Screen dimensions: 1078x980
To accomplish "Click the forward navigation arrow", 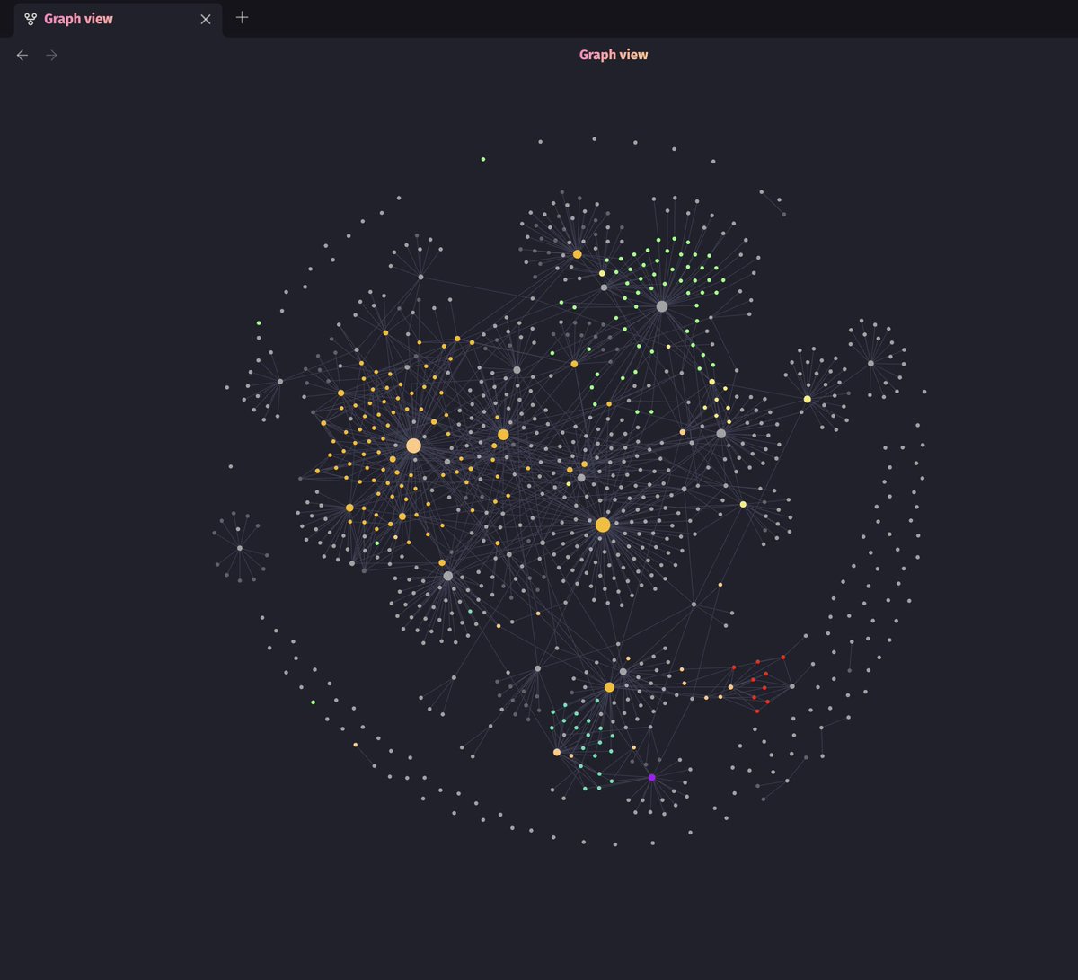I will click(51, 55).
